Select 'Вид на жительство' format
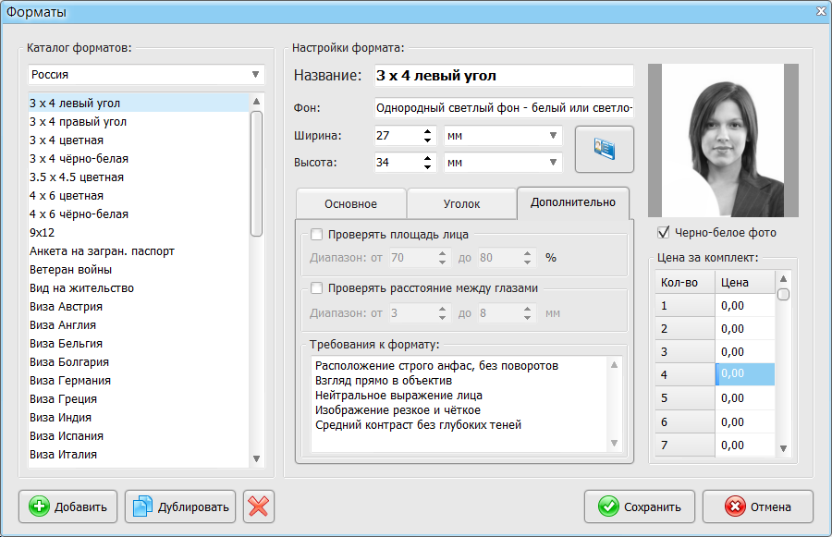The image size is (832, 537). tap(139, 288)
